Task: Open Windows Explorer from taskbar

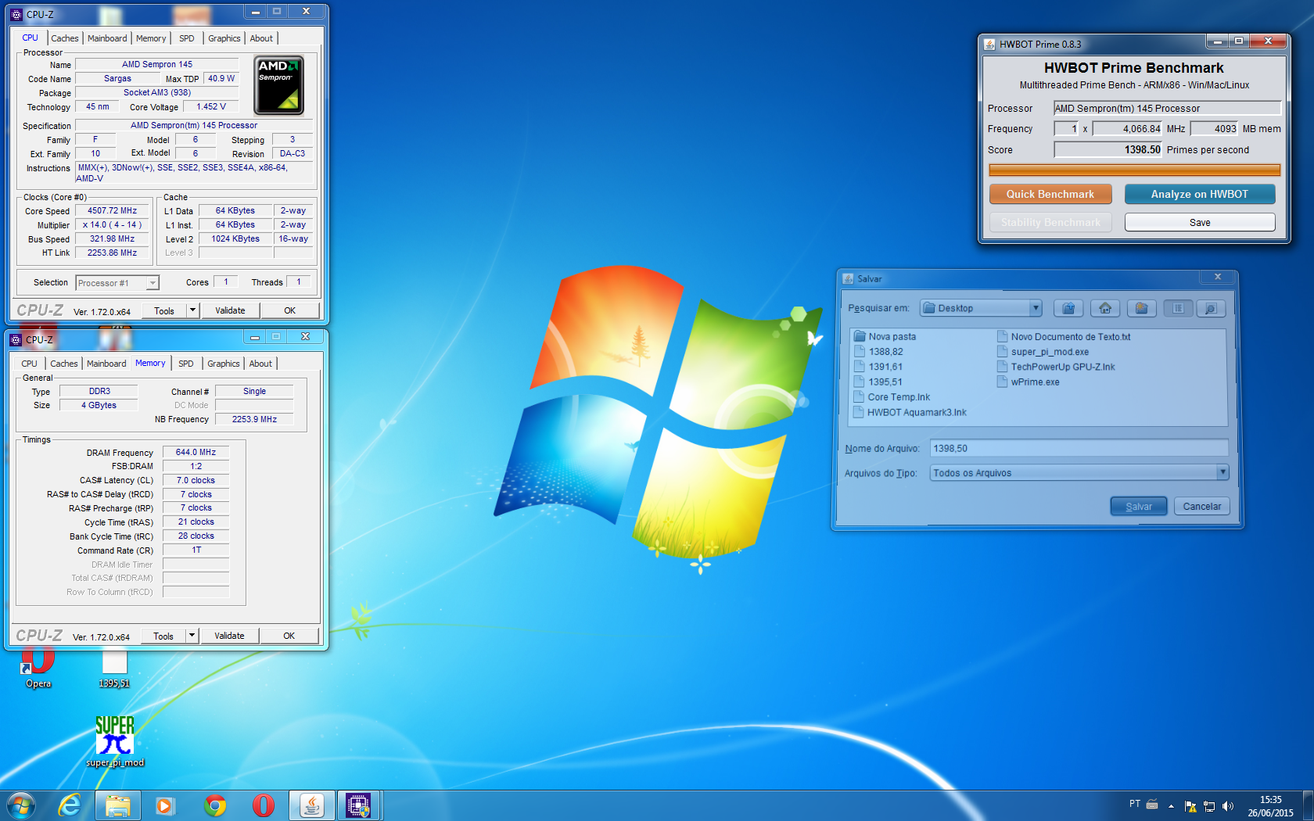Action: coord(118,805)
